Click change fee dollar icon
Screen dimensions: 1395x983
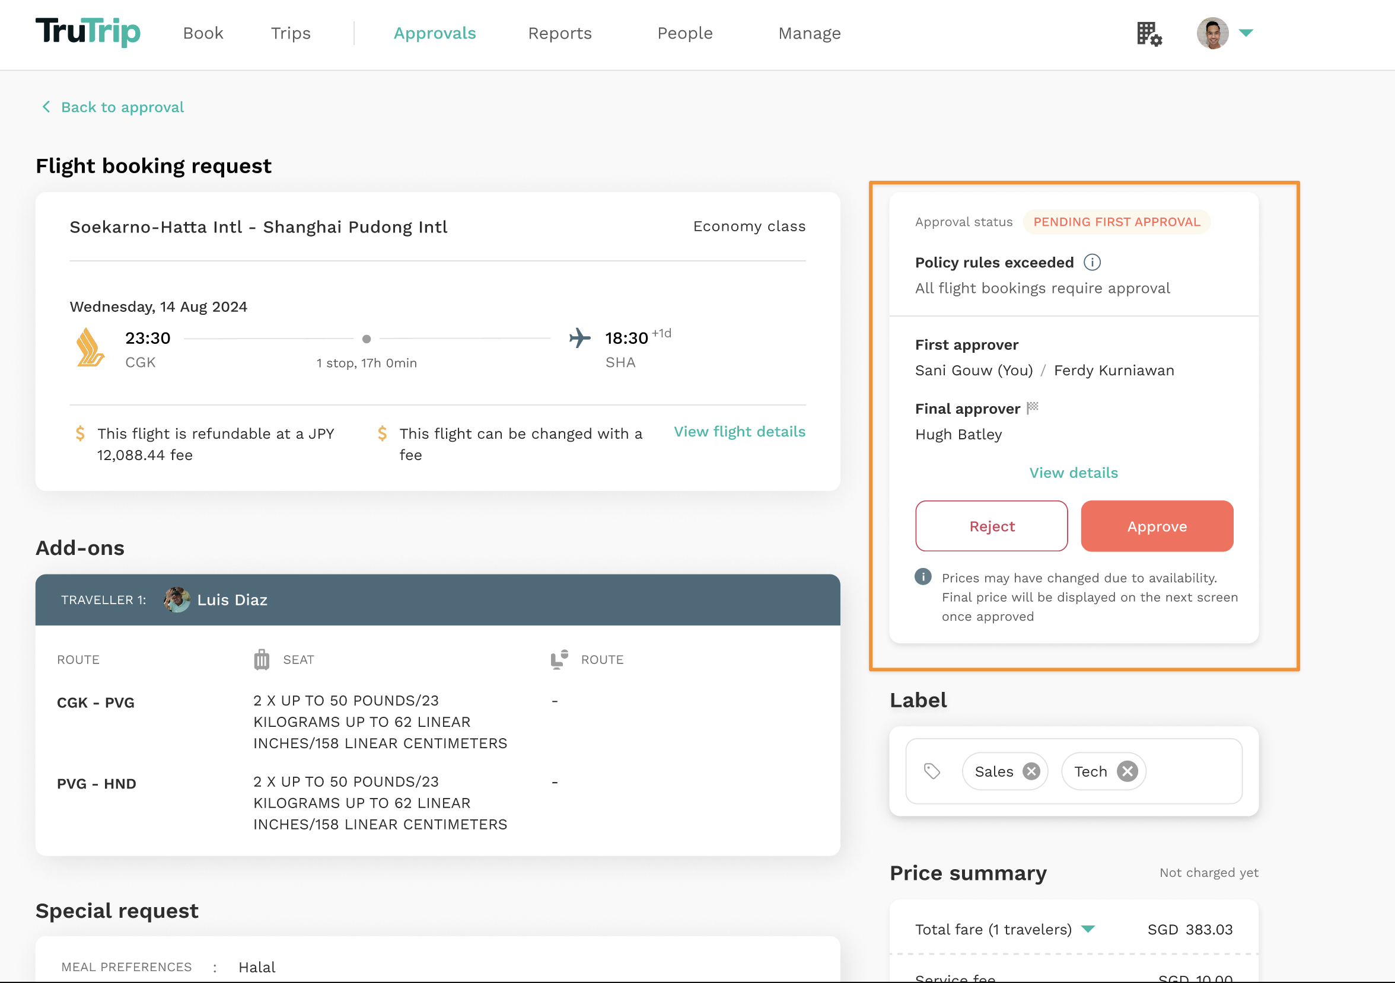382,433
